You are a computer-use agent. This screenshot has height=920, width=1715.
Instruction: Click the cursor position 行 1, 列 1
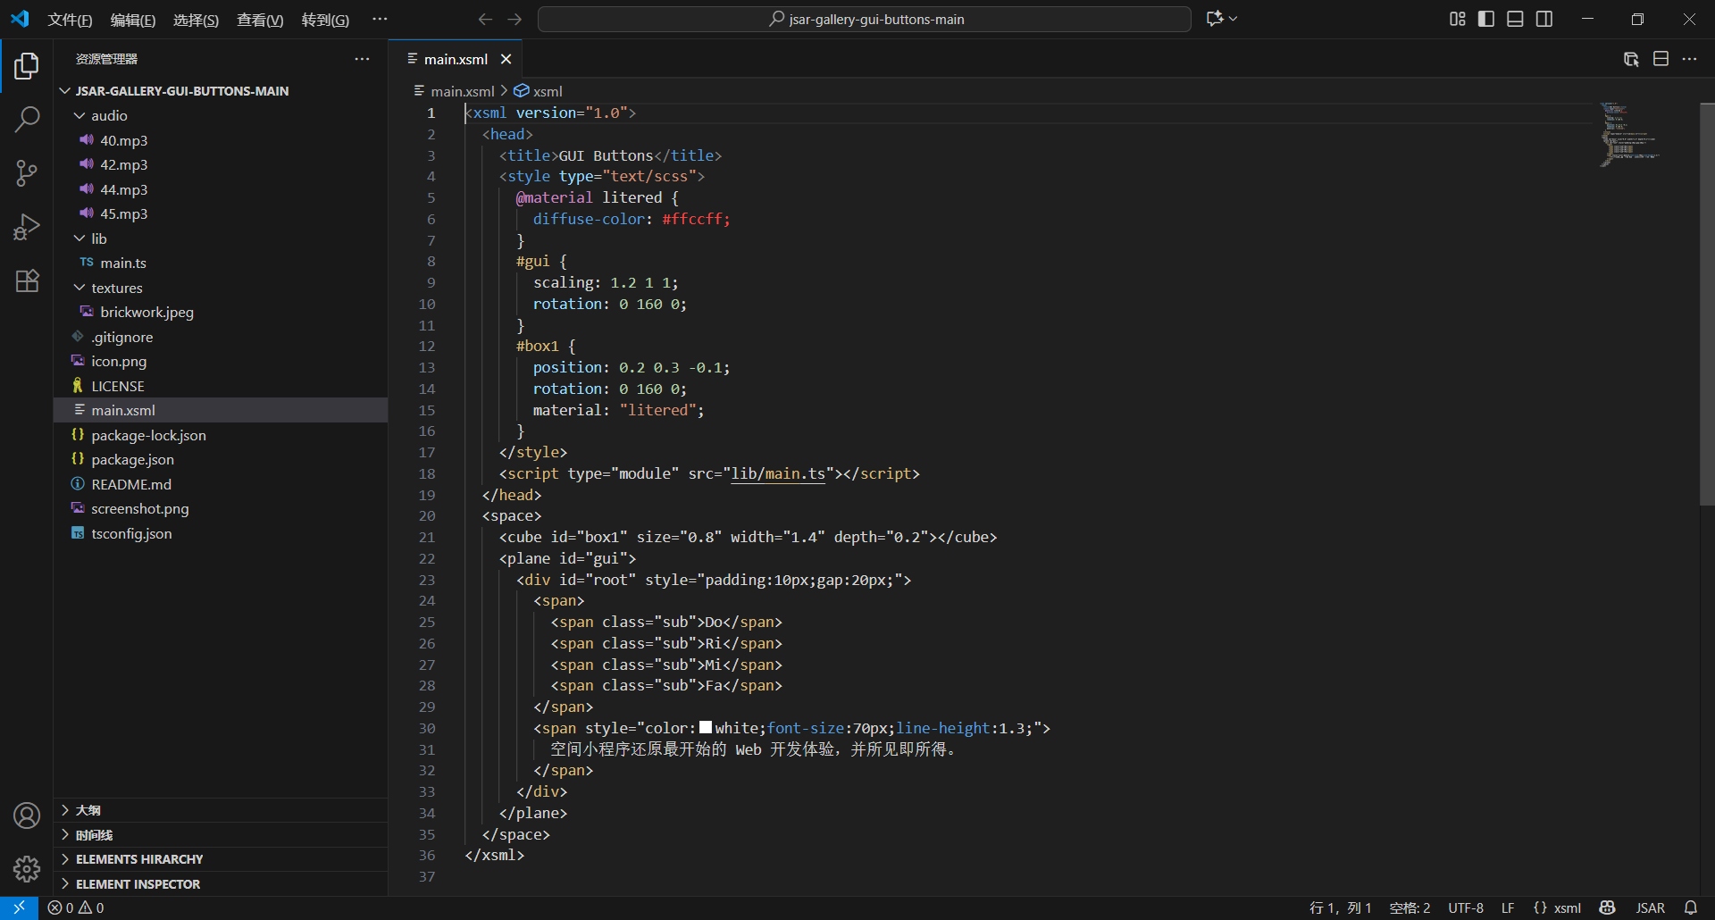tap(1340, 907)
